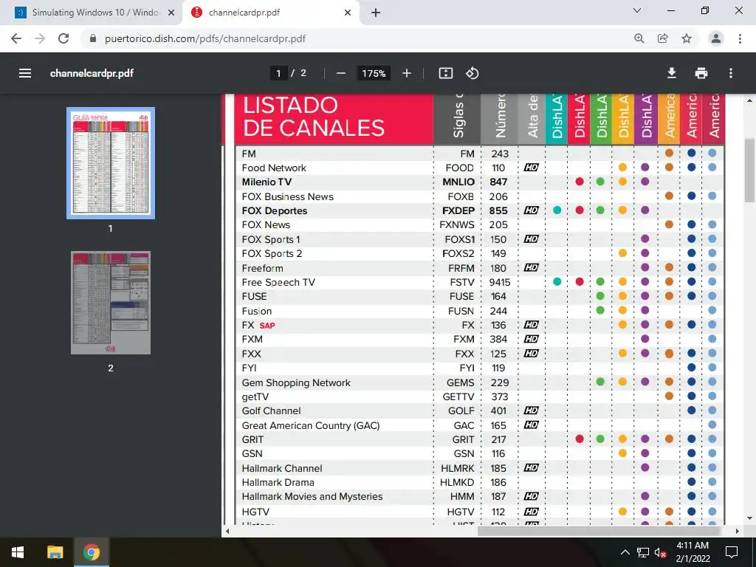Click the FOX Deportes channel name
Viewport: 756px width, 567px height.
click(x=275, y=210)
